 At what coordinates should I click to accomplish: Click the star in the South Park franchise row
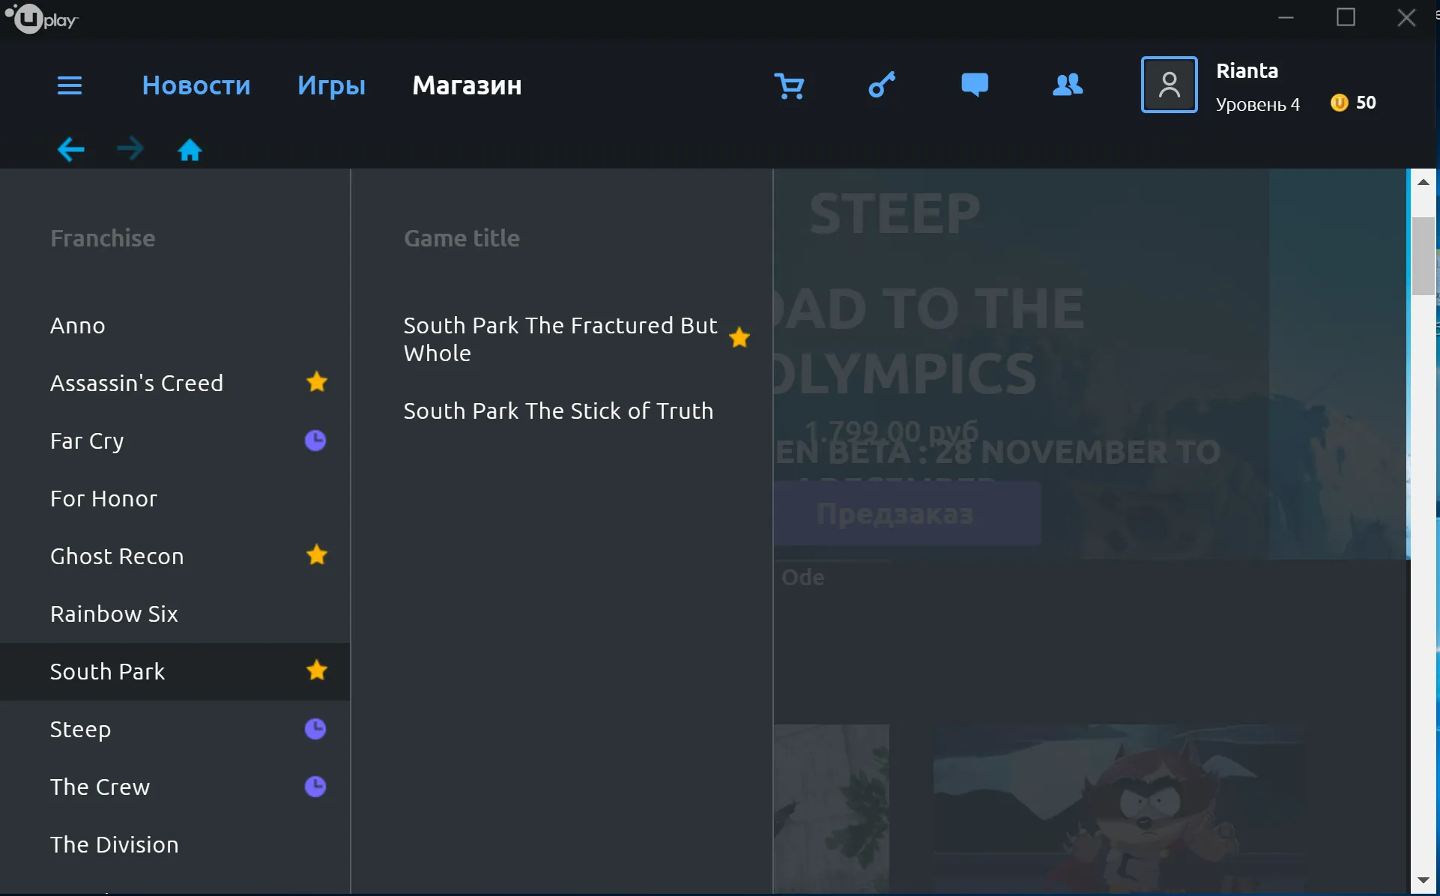tap(317, 671)
